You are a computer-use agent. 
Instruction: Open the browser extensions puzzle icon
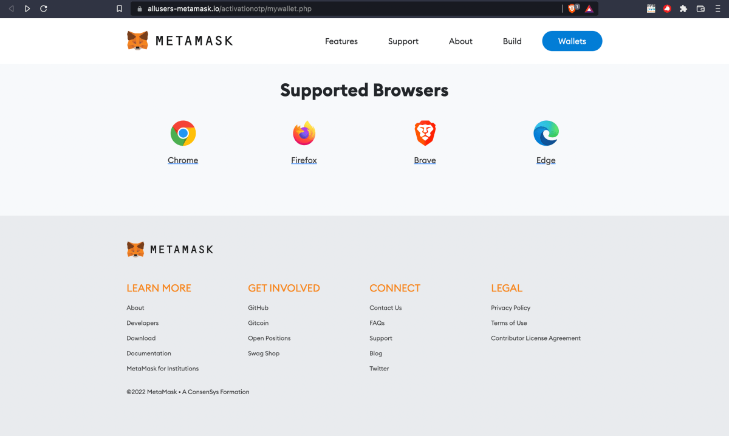pos(683,9)
